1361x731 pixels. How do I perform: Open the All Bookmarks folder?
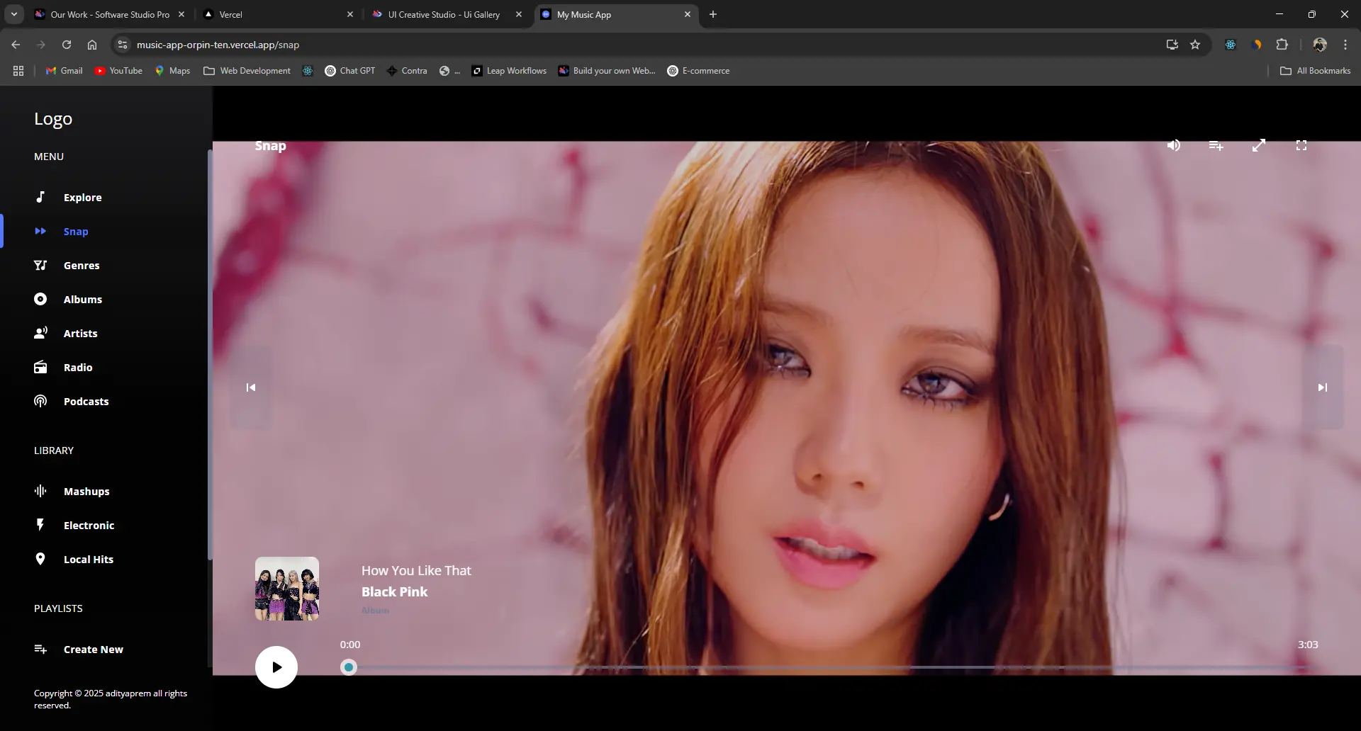(x=1315, y=71)
